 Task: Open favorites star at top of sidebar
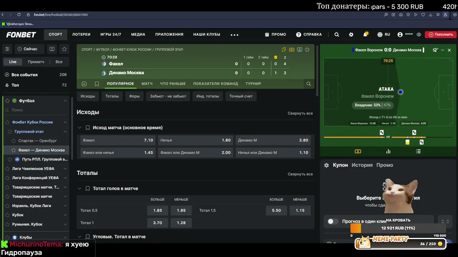tap(64, 49)
